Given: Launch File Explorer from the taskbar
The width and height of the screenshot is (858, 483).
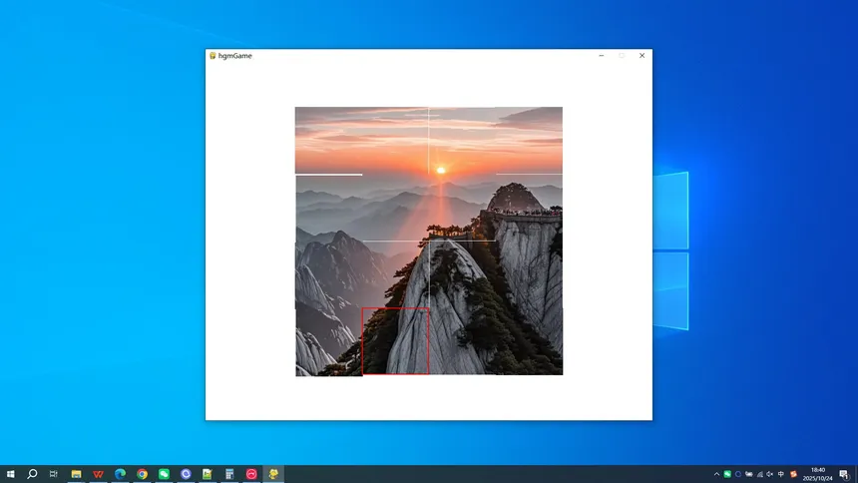Looking at the screenshot, I should coord(76,474).
